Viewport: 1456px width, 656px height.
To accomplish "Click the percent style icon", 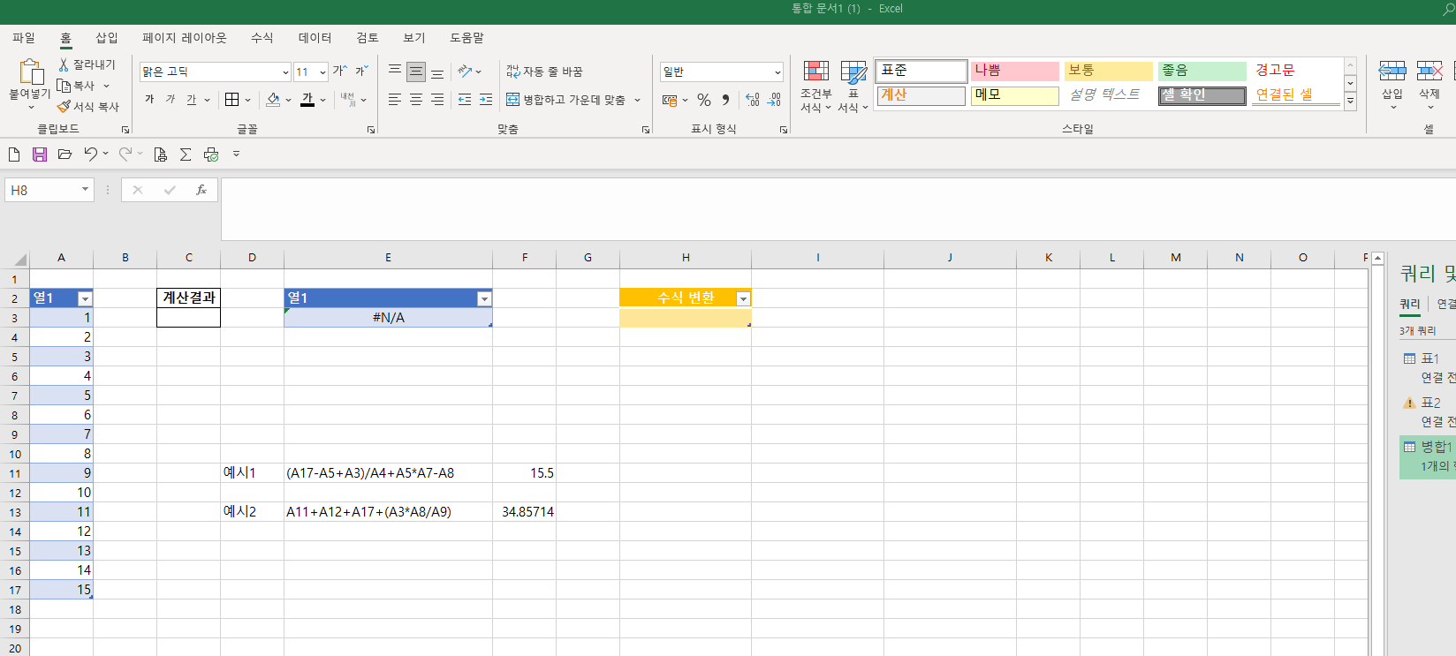I will pos(704,100).
